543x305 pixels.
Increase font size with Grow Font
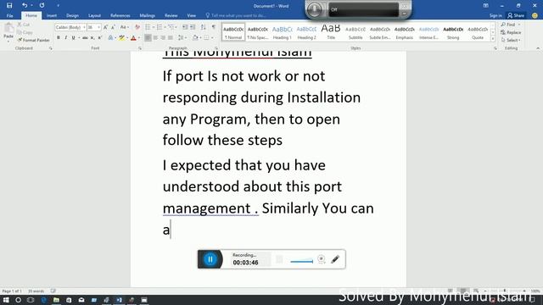105,27
